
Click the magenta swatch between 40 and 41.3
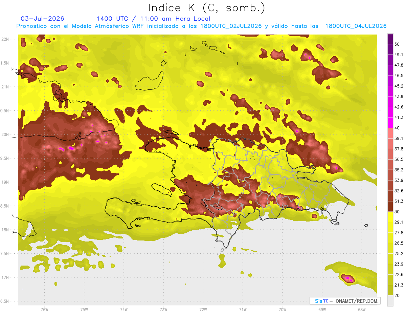pyautogui.click(x=390, y=123)
